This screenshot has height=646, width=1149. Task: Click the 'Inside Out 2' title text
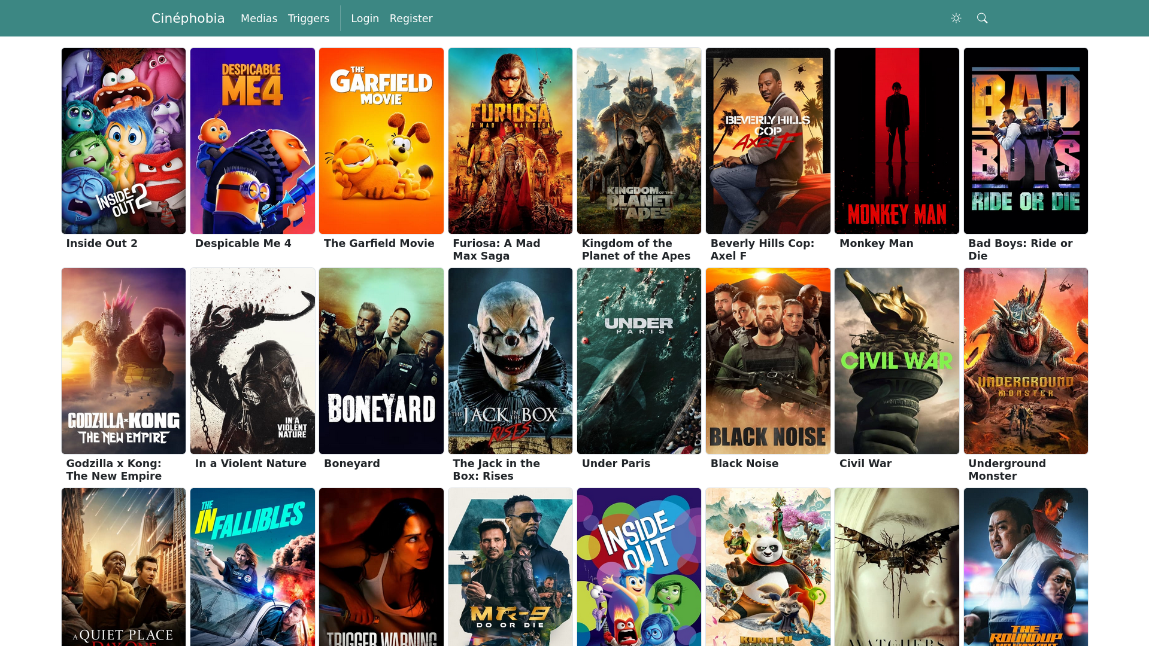[102, 243]
